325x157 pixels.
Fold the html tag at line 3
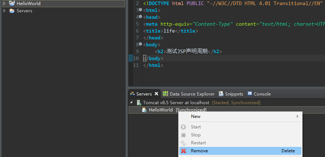click(x=140, y=10)
